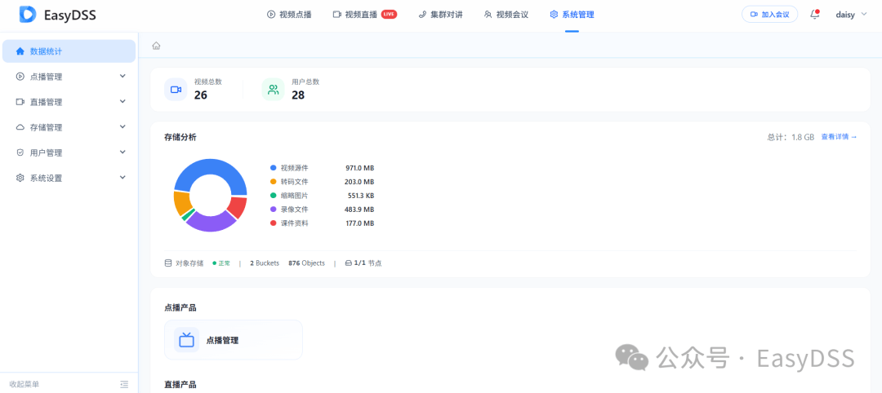Click the 551.3 KB value

click(361, 196)
